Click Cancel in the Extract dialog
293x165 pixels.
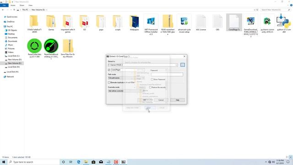pyautogui.click(x=161, y=100)
